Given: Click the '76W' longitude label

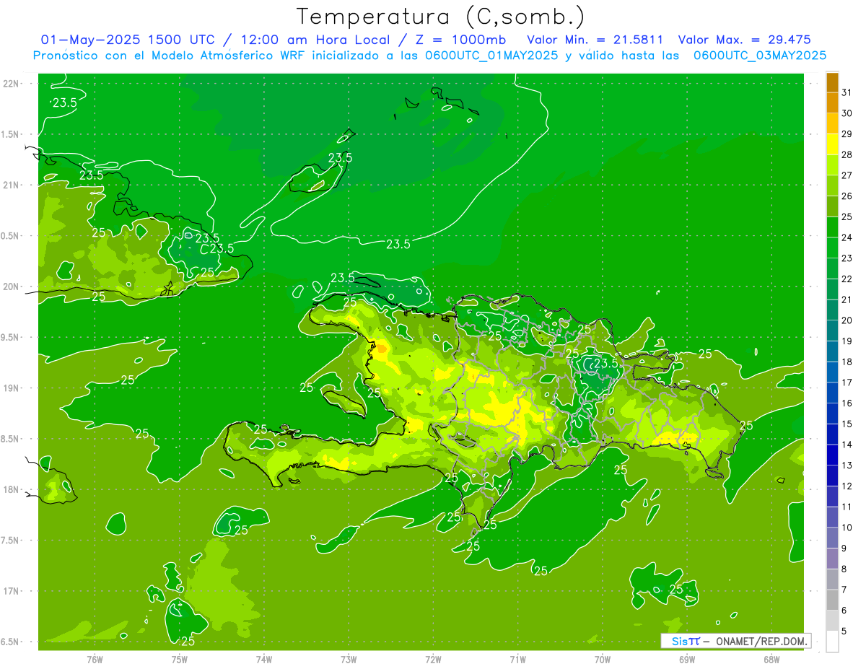Looking at the screenshot, I should pos(95,659).
